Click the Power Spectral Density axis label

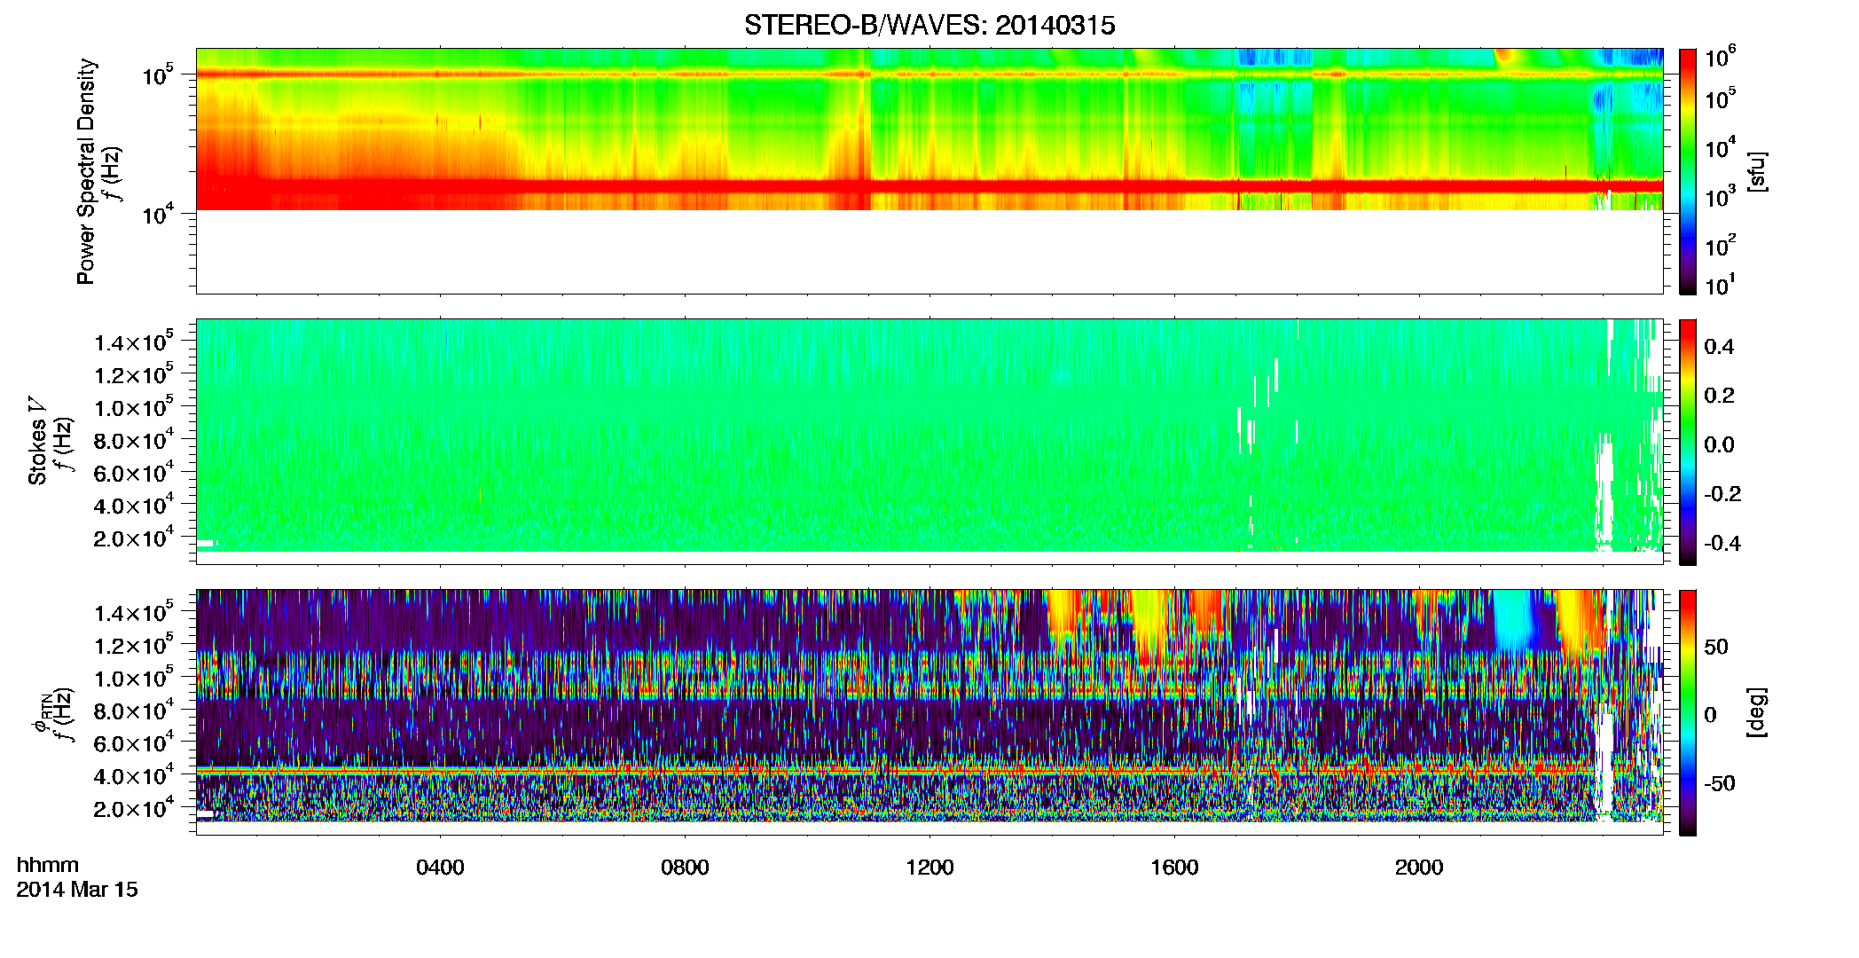[x=86, y=171]
